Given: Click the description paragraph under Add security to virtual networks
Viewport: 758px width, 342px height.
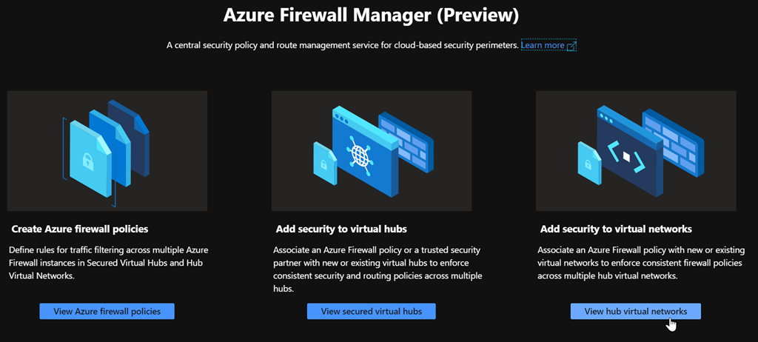Looking at the screenshot, I should 641,263.
